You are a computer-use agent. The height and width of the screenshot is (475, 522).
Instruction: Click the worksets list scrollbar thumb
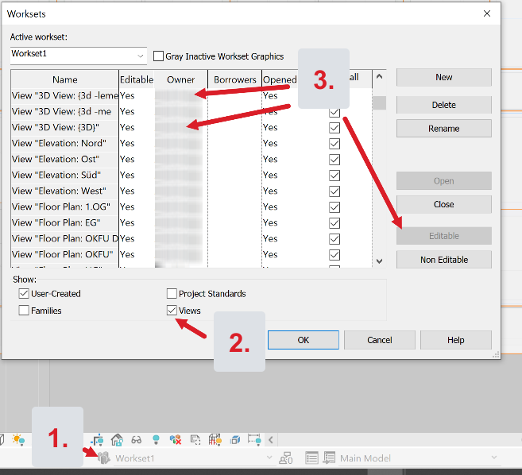pos(379,102)
